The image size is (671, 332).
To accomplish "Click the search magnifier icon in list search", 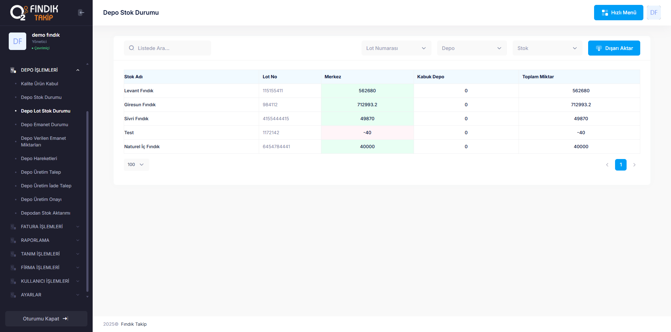I will pos(131,48).
